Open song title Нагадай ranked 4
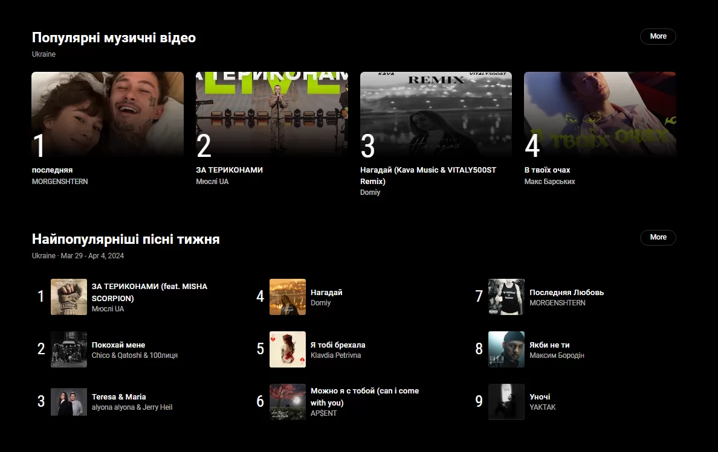The image size is (718, 452). point(326,293)
